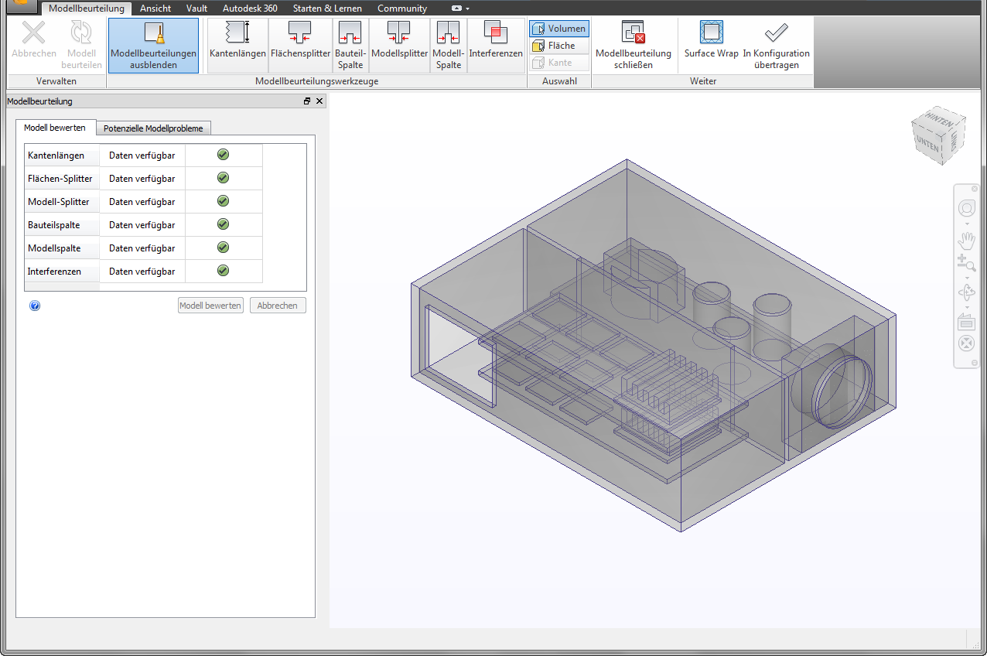Select the Orbit tool
Viewport: 987px width, 656px height.
coord(967,293)
